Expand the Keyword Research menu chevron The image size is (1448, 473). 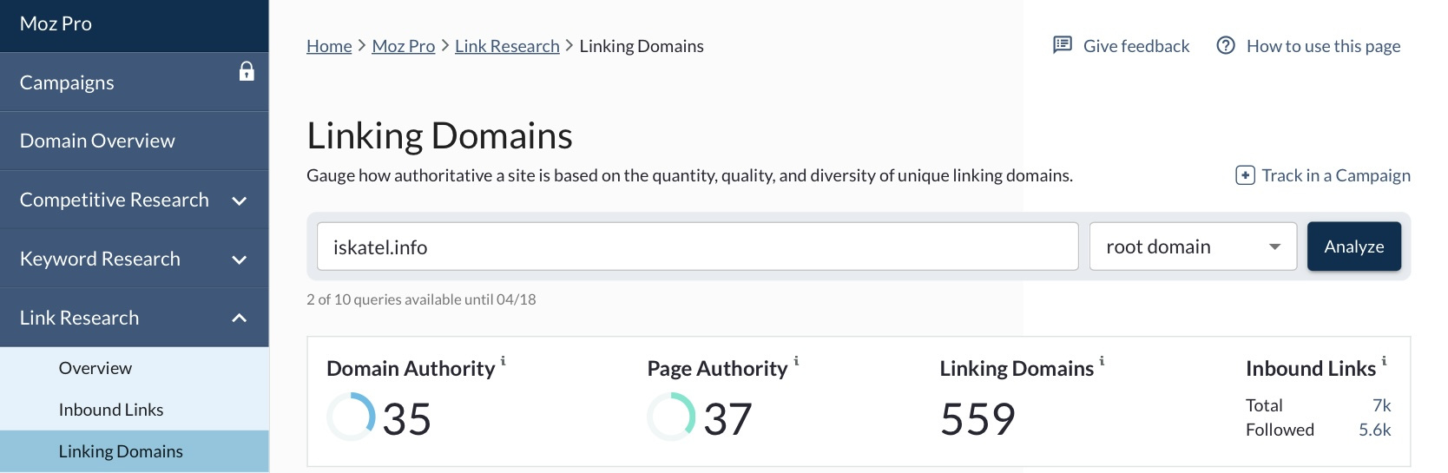240,259
